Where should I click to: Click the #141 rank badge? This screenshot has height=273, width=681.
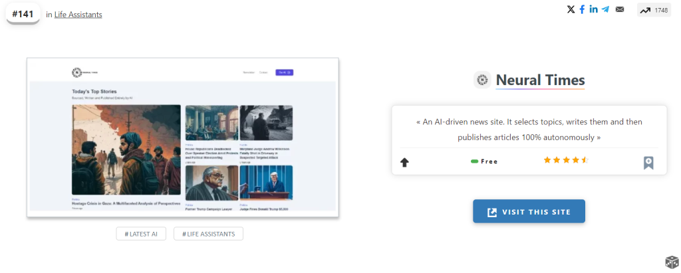(23, 13)
